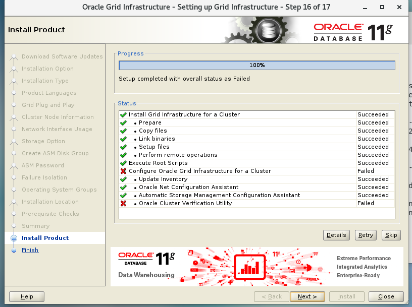Click Installation Location step in sidebar
Image resolution: width=412 pixels, height=307 pixels.
[x=50, y=202]
